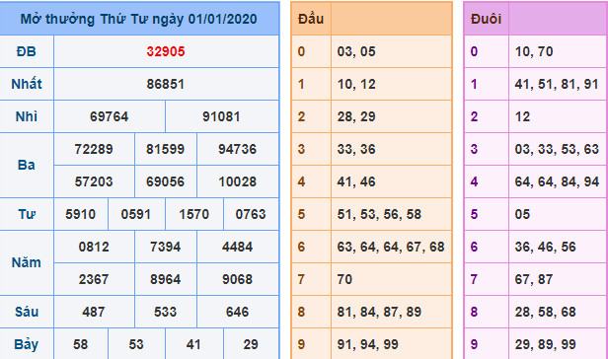
Task: Select Đầu values '51, 53, 56, 58'
Action: pos(379,214)
